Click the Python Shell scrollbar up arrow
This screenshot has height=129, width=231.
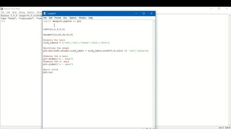[x=230, y=15]
